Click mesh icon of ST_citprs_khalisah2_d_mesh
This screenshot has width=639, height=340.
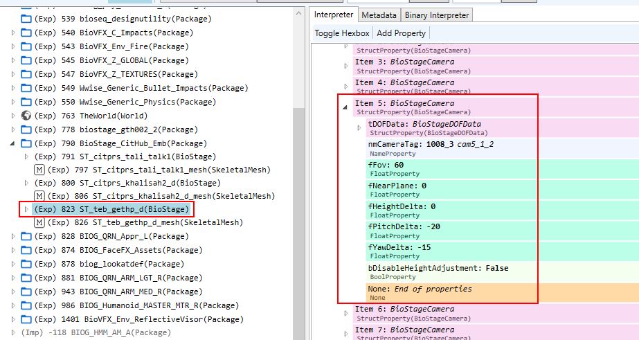pos(39,196)
